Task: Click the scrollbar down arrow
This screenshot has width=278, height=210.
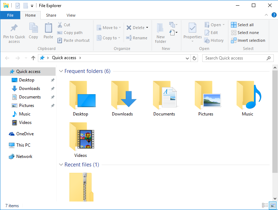Action: [x=275, y=198]
